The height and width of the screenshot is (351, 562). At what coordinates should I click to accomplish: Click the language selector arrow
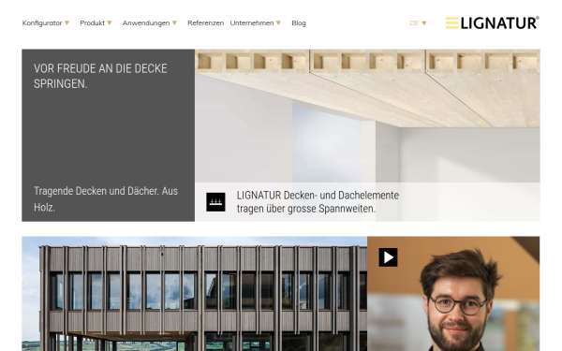(x=424, y=23)
